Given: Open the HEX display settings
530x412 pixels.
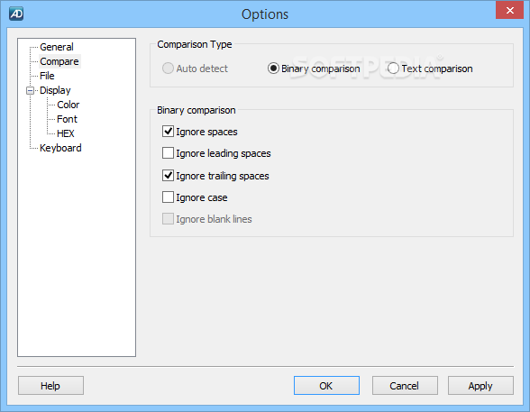Looking at the screenshot, I should pos(66,133).
